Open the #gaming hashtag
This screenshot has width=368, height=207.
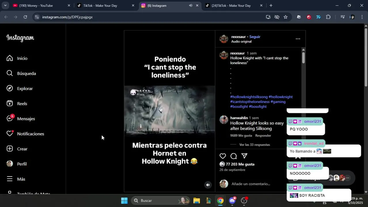pyautogui.click(x=278, y=102)
